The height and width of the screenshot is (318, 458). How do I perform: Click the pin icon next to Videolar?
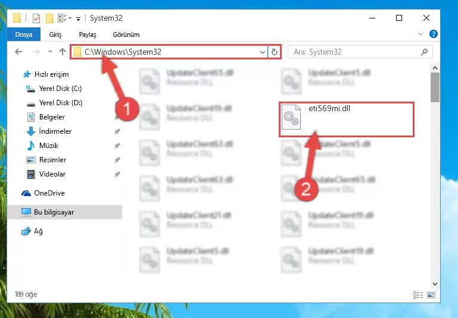[117, 174]
